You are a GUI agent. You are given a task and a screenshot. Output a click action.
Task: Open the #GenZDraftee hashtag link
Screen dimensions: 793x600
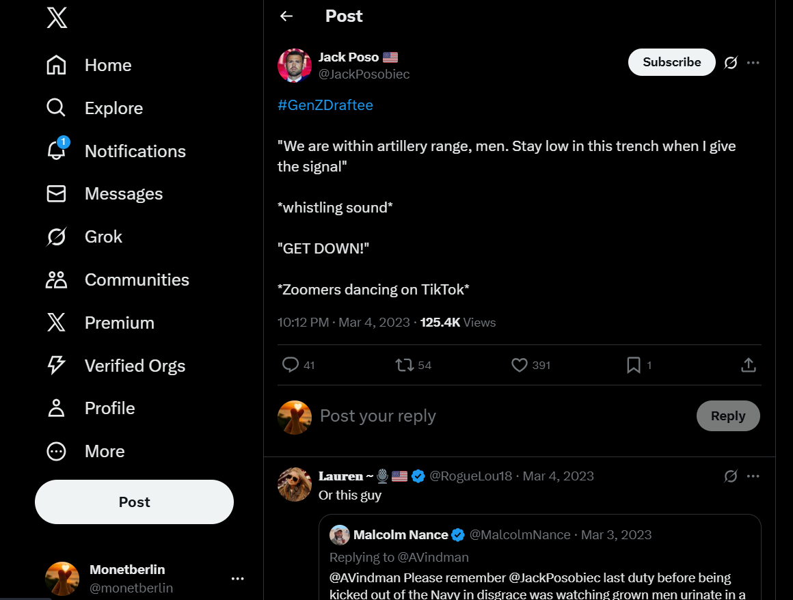point(325,105)
